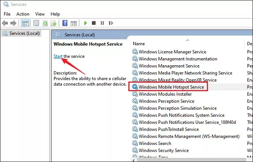Click gear icon of Windows Modules Installer

pos(135,94)
